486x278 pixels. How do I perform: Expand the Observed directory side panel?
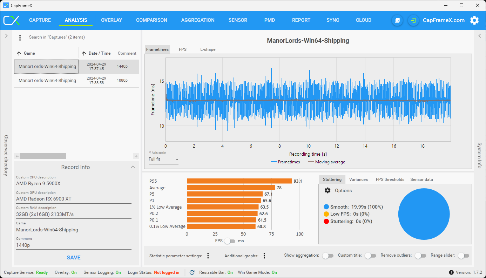(x=6, y=36)
